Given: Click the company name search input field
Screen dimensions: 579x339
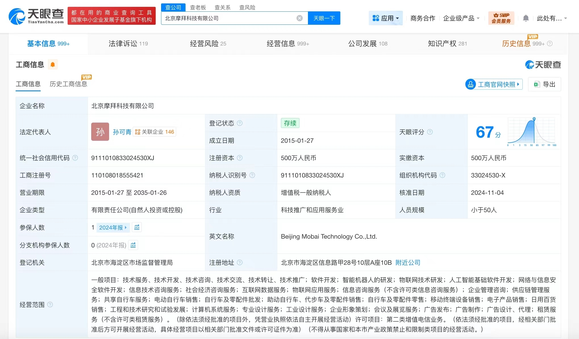Looking at the screenshot, I should click(227, 18).
